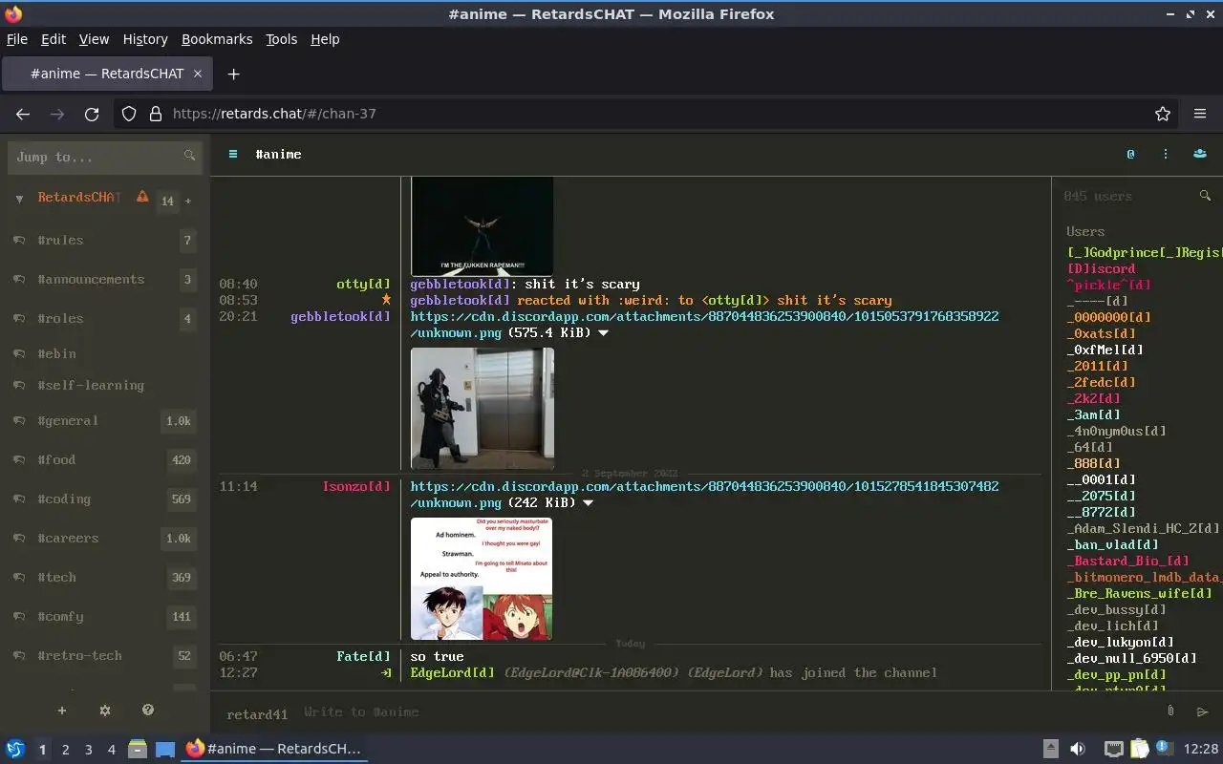Toggle the channel sidebar hamburger icon
The height and width of the screenshot is (764, 1223).
tap(232, 154)
